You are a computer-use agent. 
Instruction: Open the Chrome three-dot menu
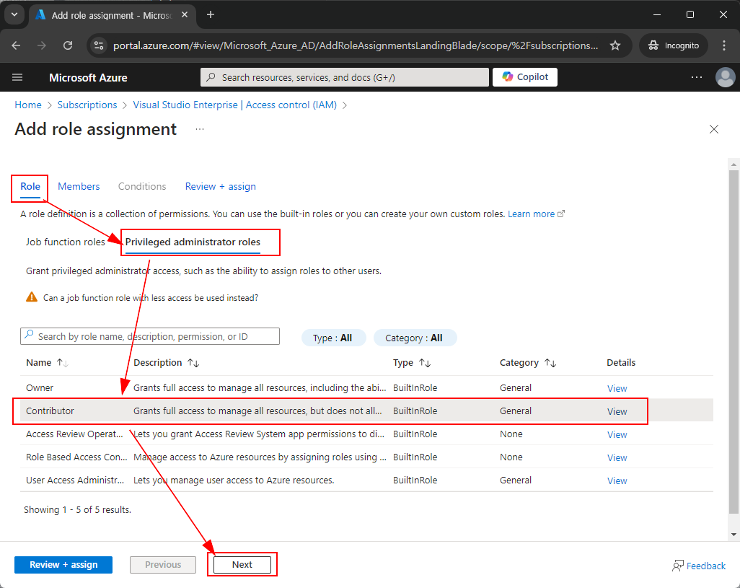724,45
